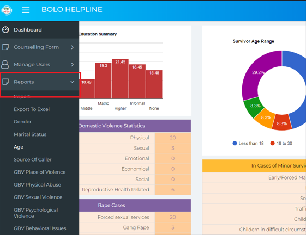Open the GBV Place of Violence report

40,172
